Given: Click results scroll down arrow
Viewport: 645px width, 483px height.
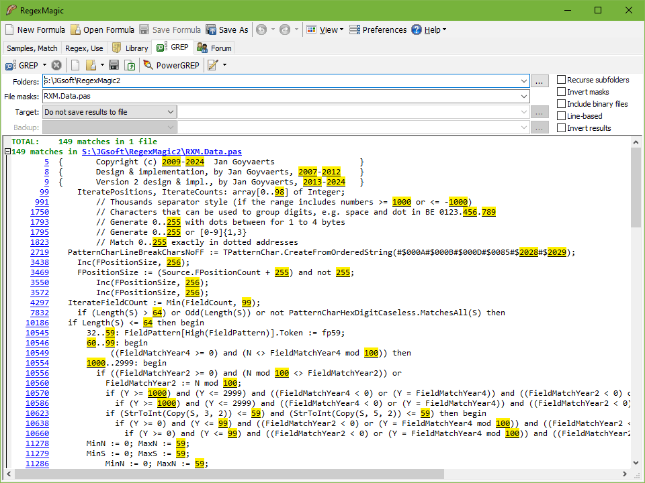Looking at the screenshot, I should click(x=636, y=463).
